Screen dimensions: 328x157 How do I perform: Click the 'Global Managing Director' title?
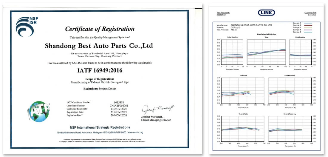pos(156,120)
